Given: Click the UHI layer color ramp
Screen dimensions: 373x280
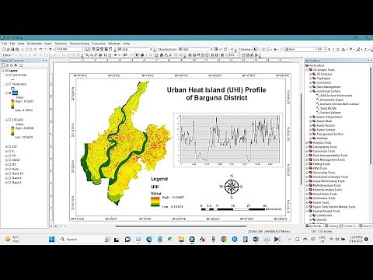Looking at the screenshot, I should (12, 104).
